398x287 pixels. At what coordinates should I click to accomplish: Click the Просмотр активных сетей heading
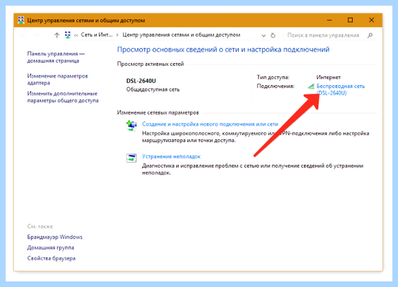[x=151, y=64]
